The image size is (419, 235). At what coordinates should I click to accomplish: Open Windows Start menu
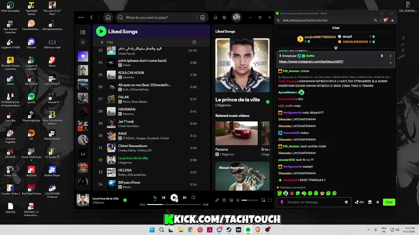point(152,230)
